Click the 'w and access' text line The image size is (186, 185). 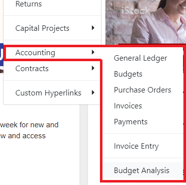pyautogui.click(x=23, y=136)
